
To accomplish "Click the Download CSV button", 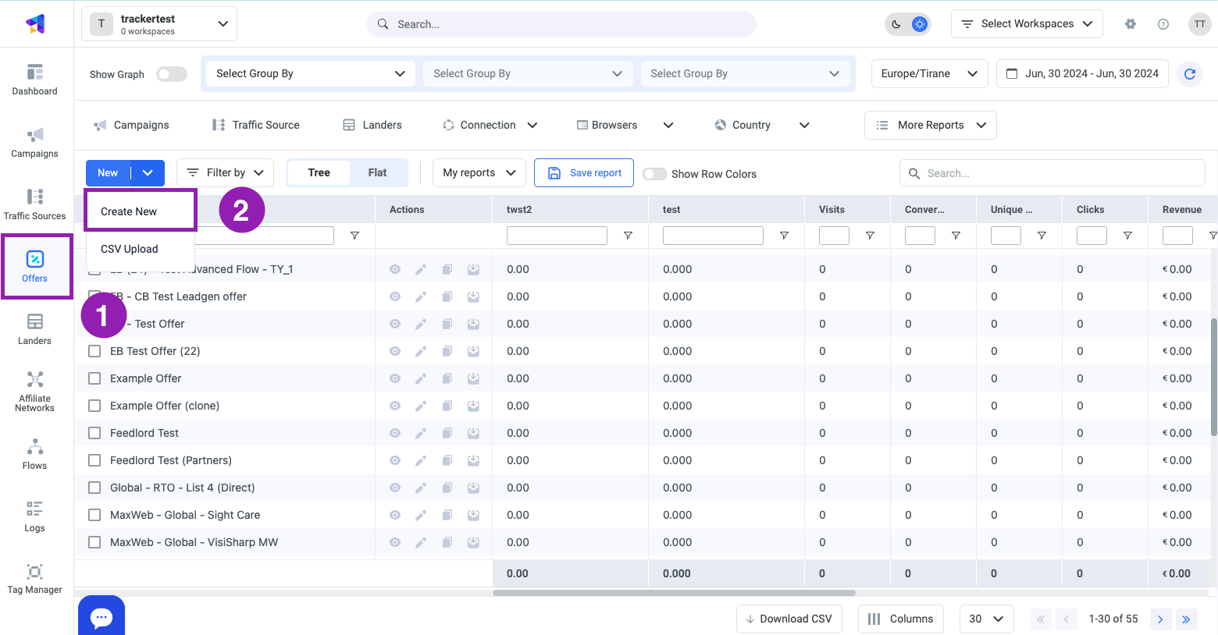I will pos(789,619).
